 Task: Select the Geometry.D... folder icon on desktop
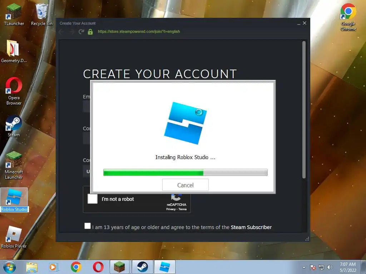14,51
